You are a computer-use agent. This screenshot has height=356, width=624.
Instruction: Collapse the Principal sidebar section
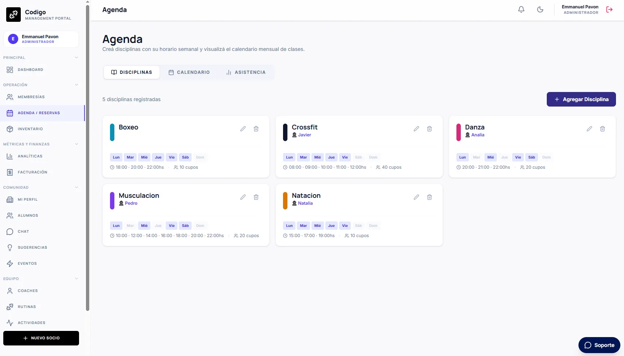pos(76,57)
